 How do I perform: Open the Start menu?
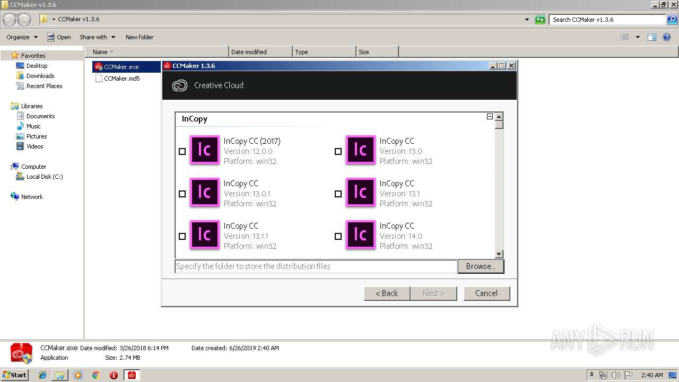pos(15,375)
